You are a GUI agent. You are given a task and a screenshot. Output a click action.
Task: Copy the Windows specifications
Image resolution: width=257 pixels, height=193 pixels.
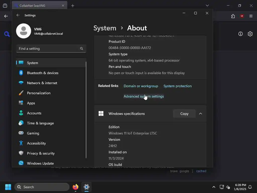click(184, 114)
